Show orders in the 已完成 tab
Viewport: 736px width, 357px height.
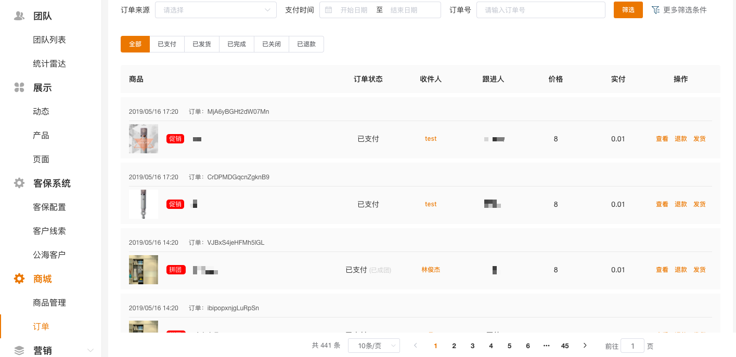pos(237,44)
